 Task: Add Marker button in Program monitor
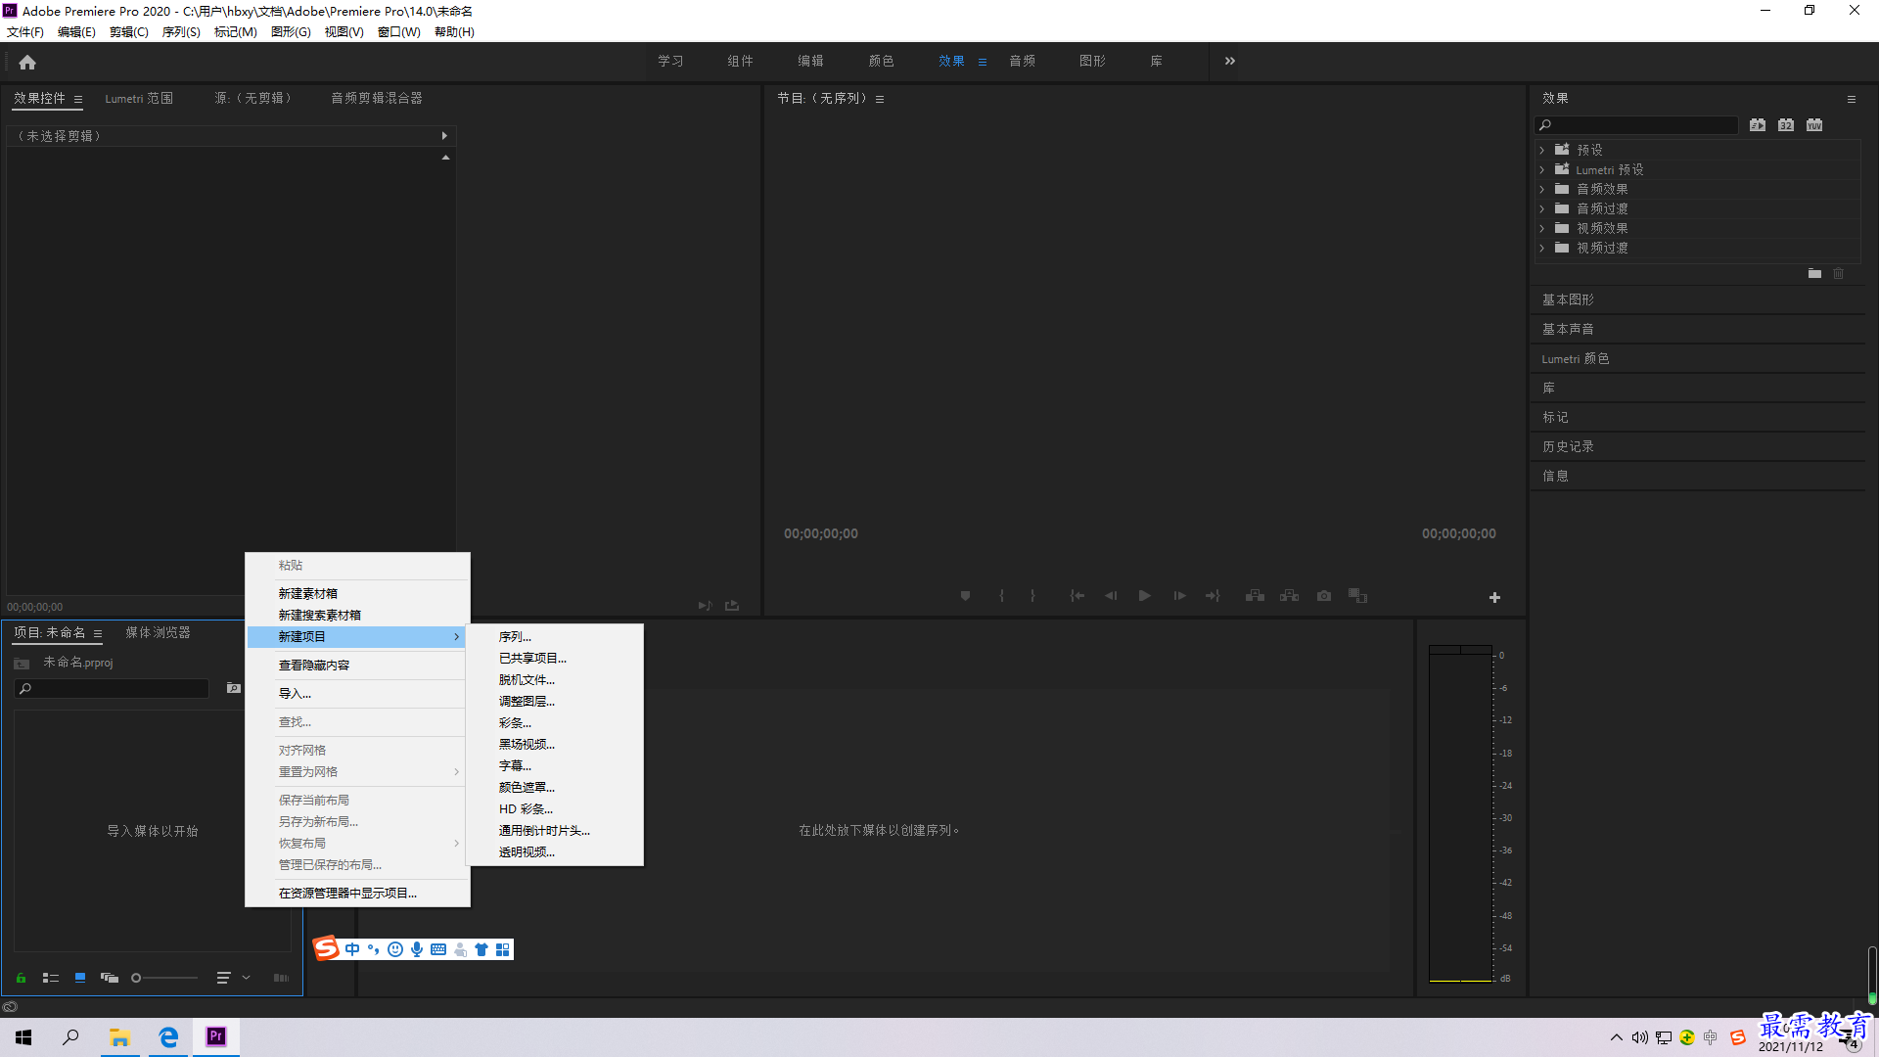point(965,596)
